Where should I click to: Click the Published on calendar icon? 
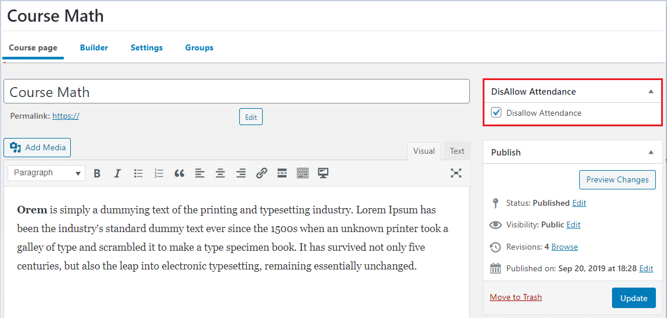tap(496, 269)
